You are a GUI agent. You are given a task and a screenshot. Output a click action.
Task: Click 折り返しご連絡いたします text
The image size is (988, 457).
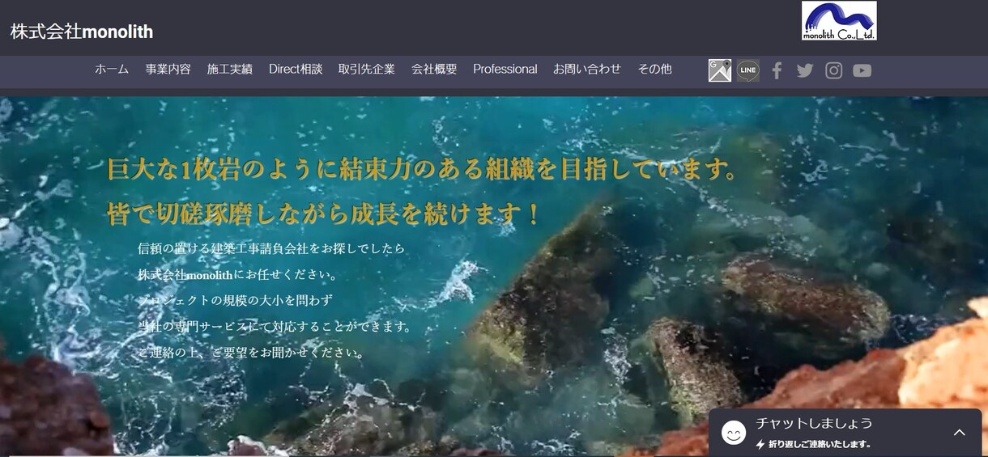coord(820,444)
